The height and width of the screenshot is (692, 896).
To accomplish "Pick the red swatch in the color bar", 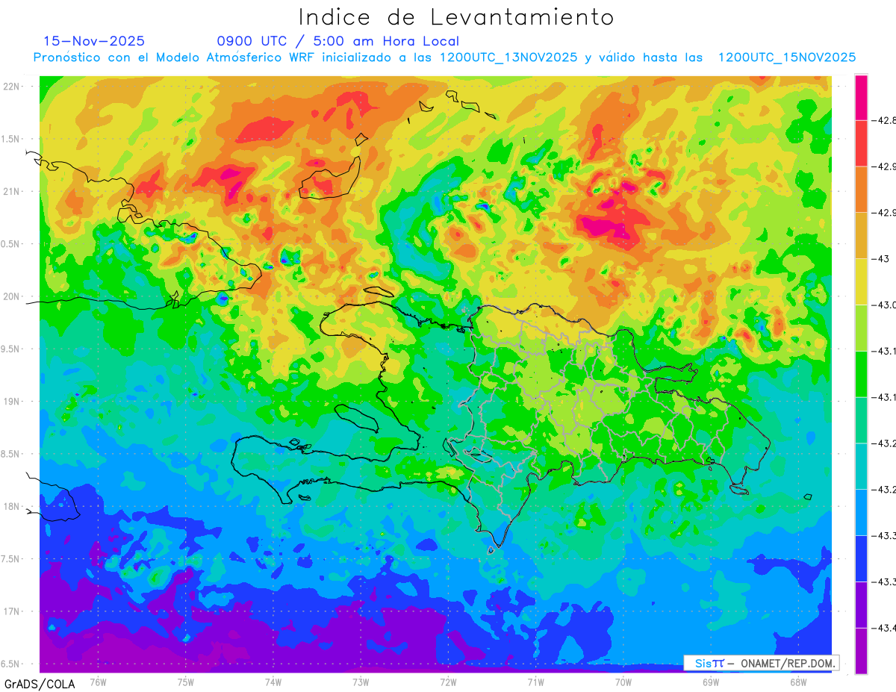I will click(x=861, y=143).
